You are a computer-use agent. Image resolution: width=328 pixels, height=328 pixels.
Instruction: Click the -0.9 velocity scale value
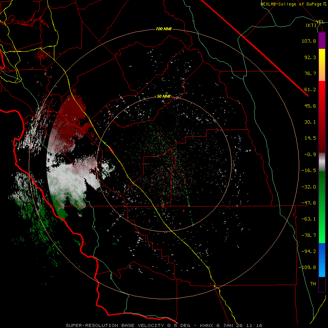pyautogui.click(x=310, y=155)
